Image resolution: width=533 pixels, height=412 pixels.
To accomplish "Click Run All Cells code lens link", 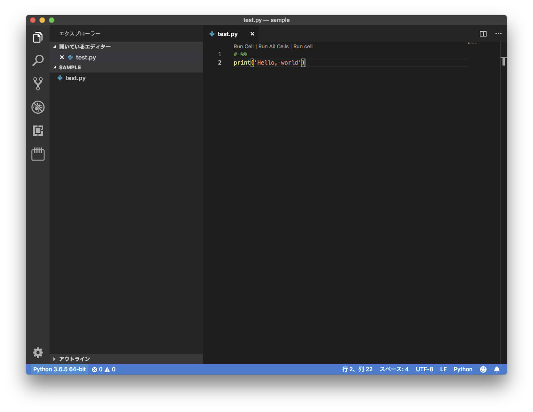I will click(x=273, y=46).
